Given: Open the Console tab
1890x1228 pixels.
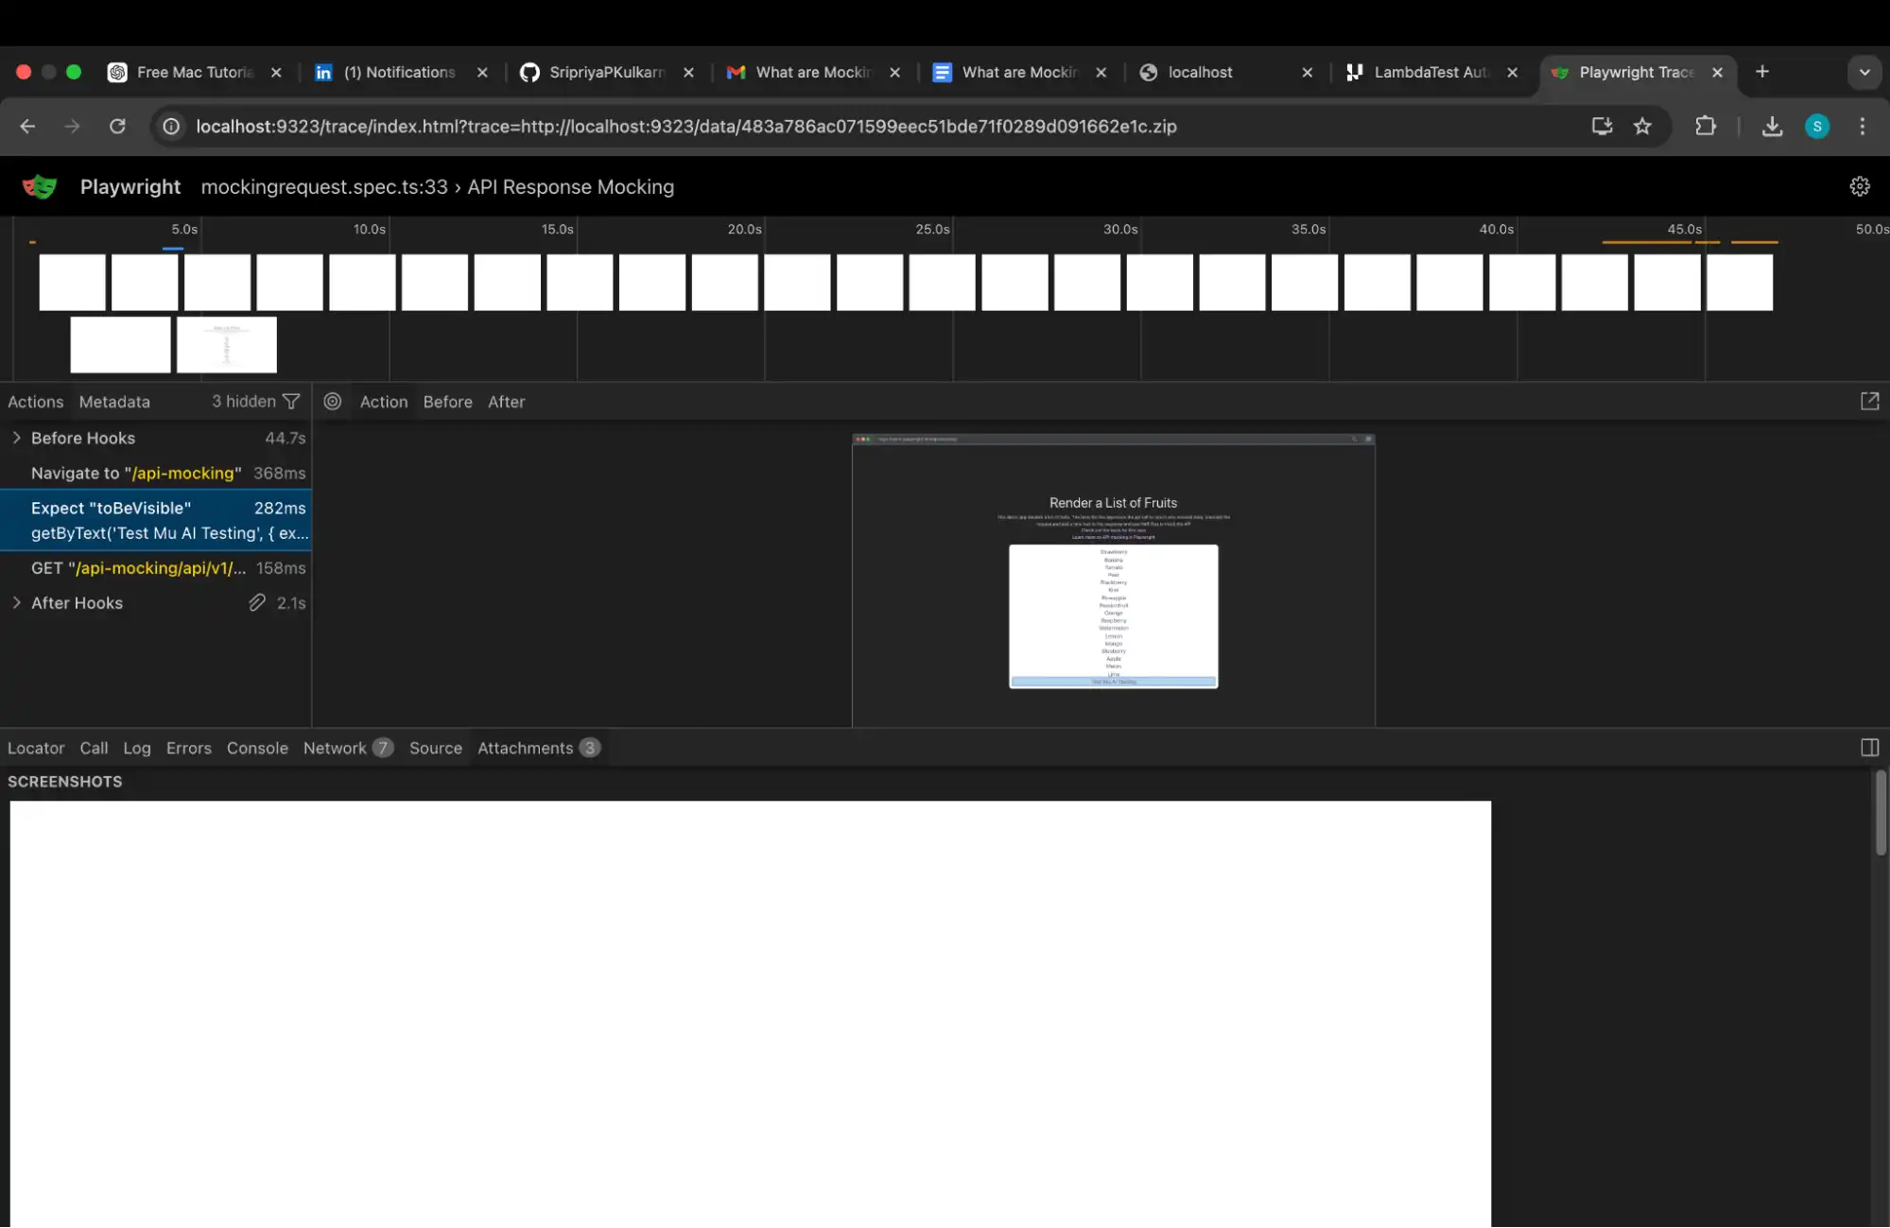Looking at the screenshot, I should [x=257, y=748].
